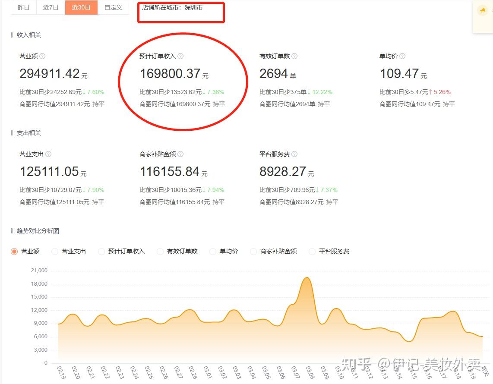Click the 03.08 peak on the chart

coord(307,278)
